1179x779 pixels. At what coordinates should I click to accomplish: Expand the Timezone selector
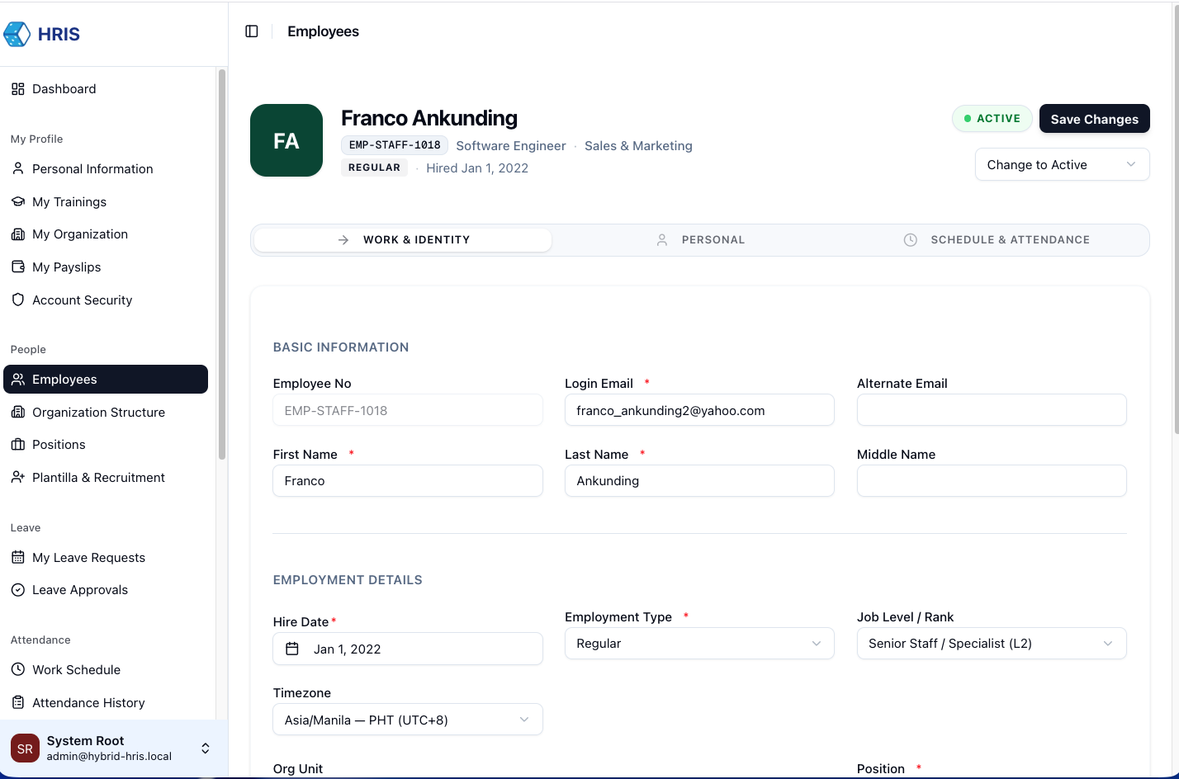(407, 720)
